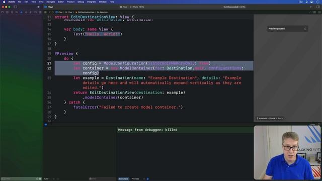Click the blue breakpoint toggle in debug bar
The width and height of the screenshot is (322, 181).
coord(46,124)
